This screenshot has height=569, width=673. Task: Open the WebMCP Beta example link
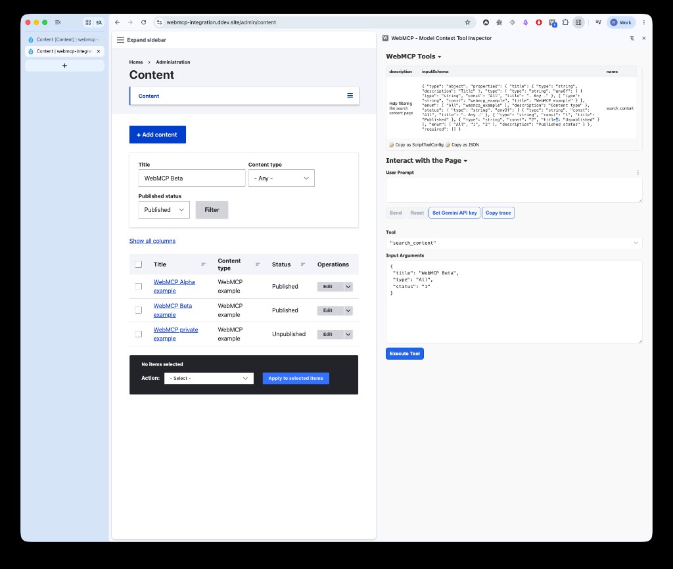[x=173, y=310]
